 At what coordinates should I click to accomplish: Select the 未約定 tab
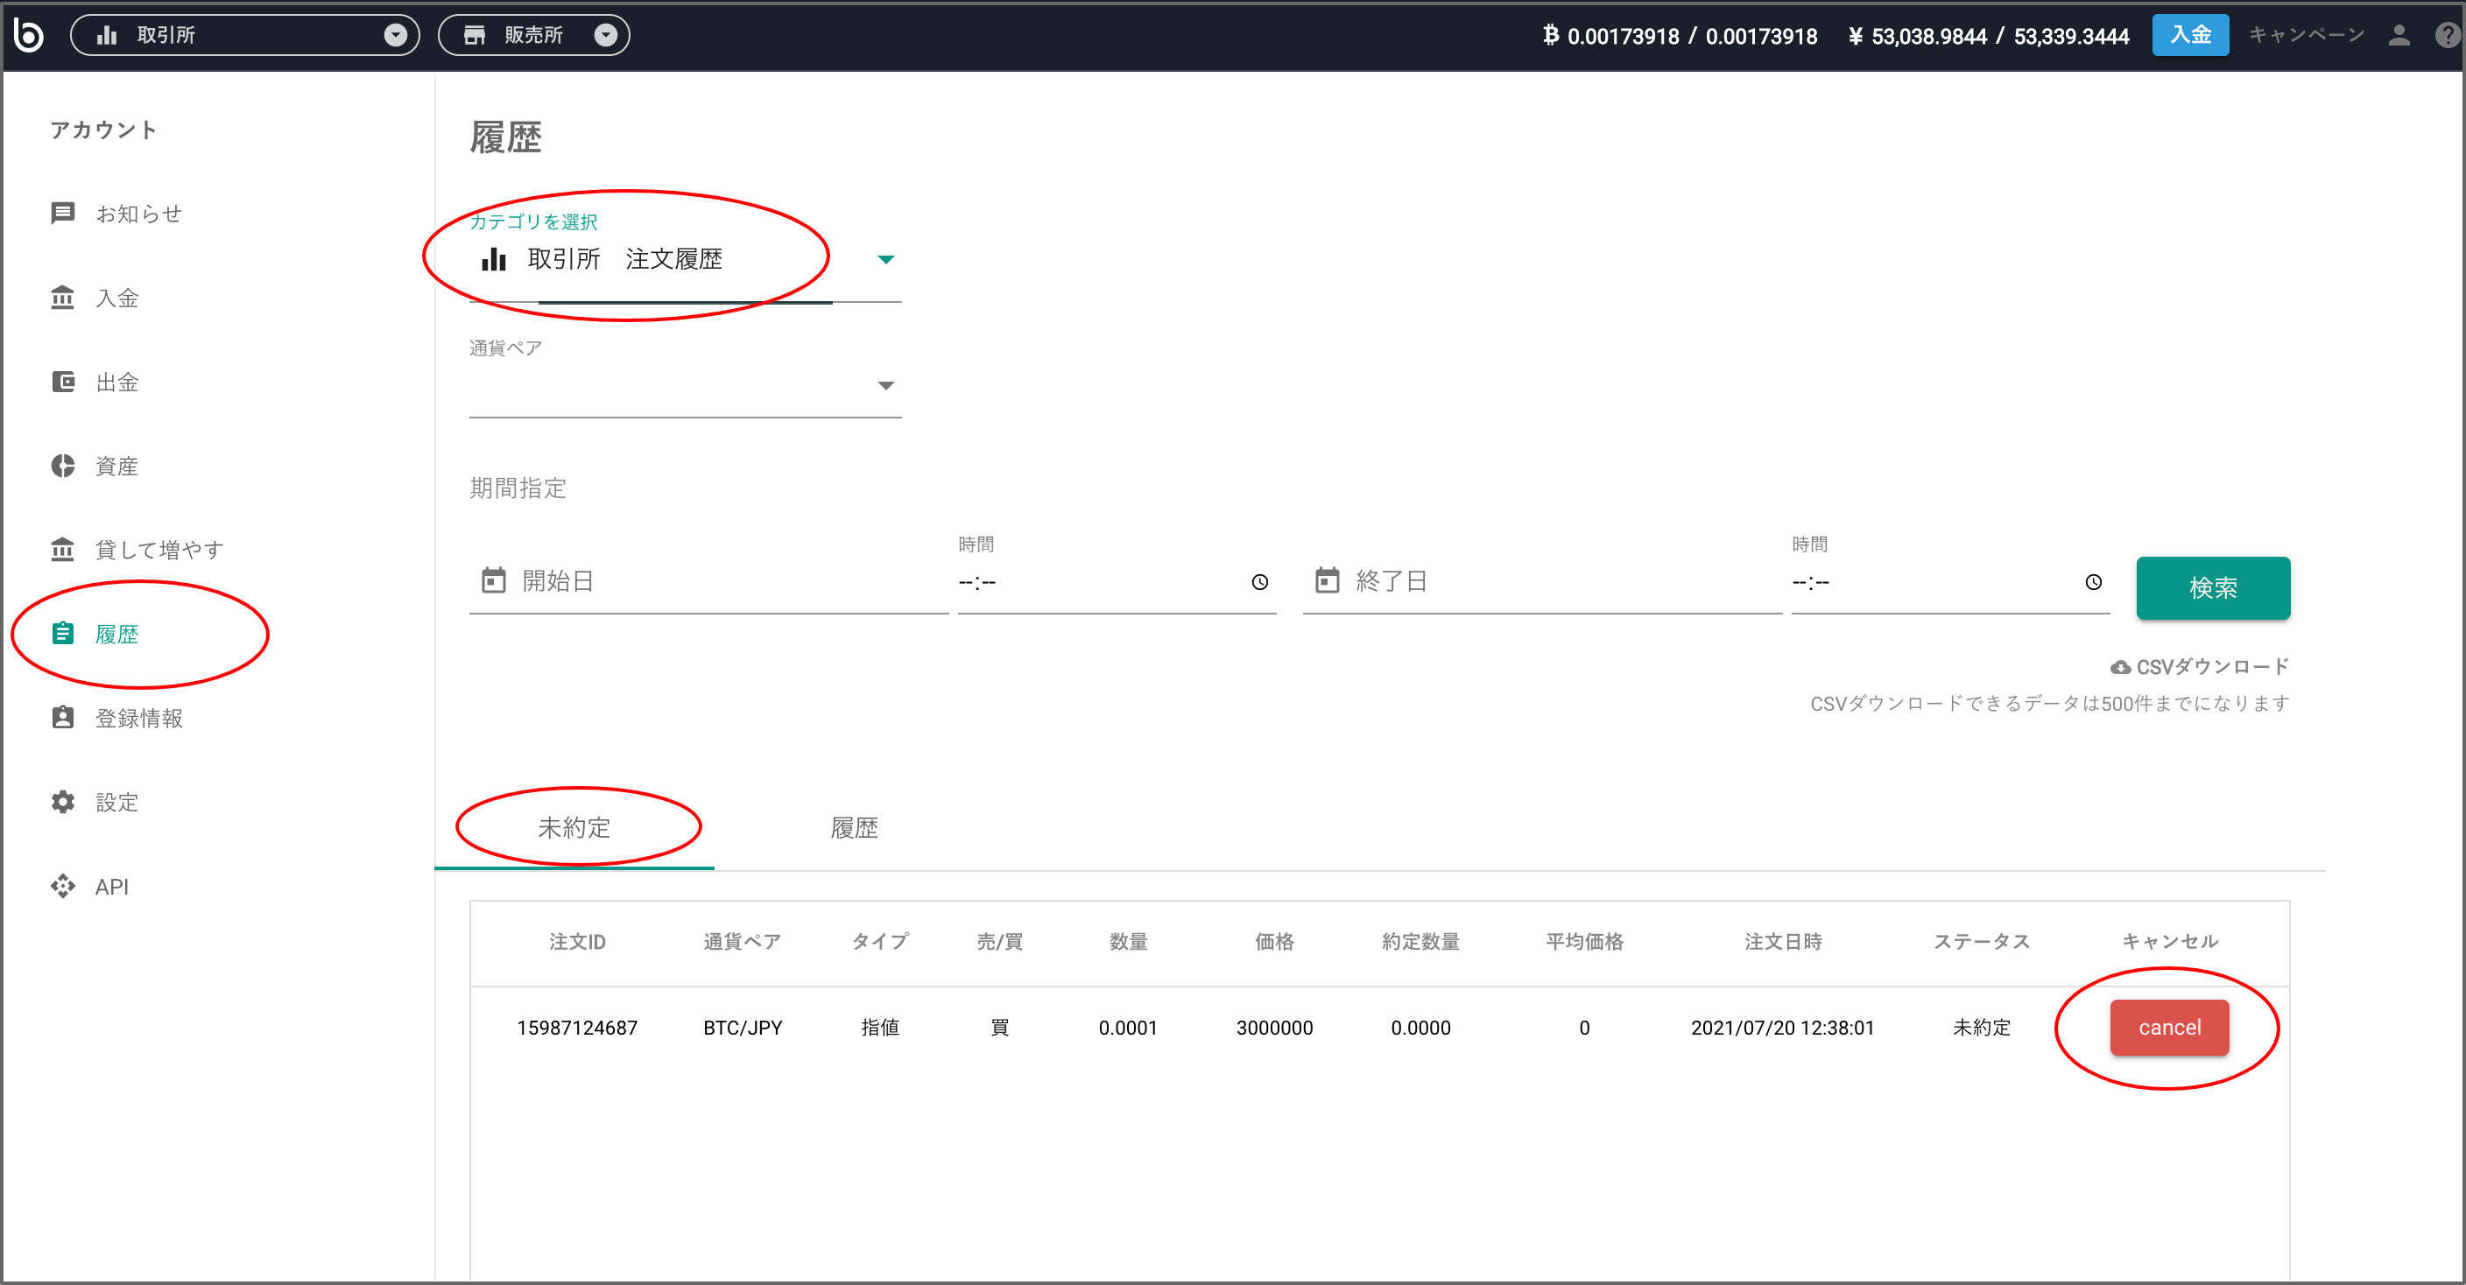click(574, 828)
